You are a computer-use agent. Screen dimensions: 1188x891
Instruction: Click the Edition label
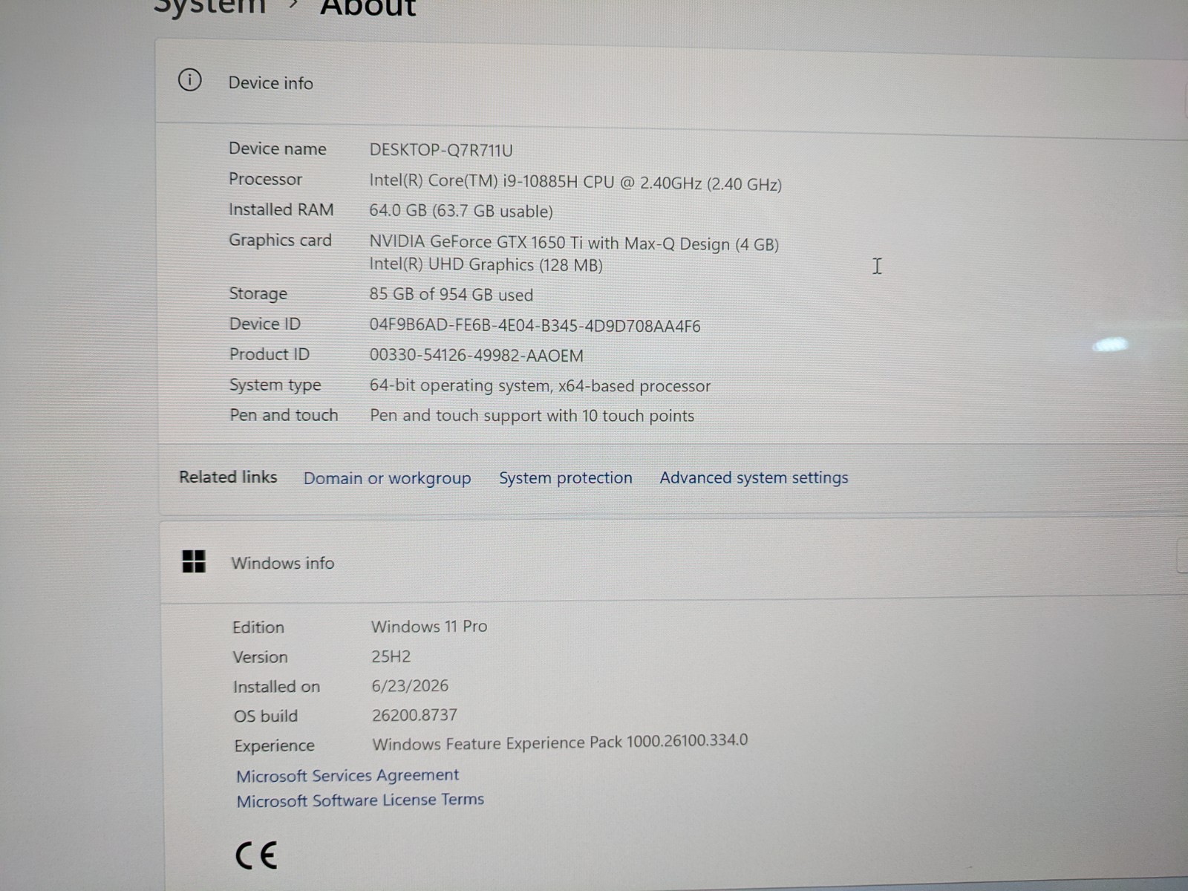[258, 627]
